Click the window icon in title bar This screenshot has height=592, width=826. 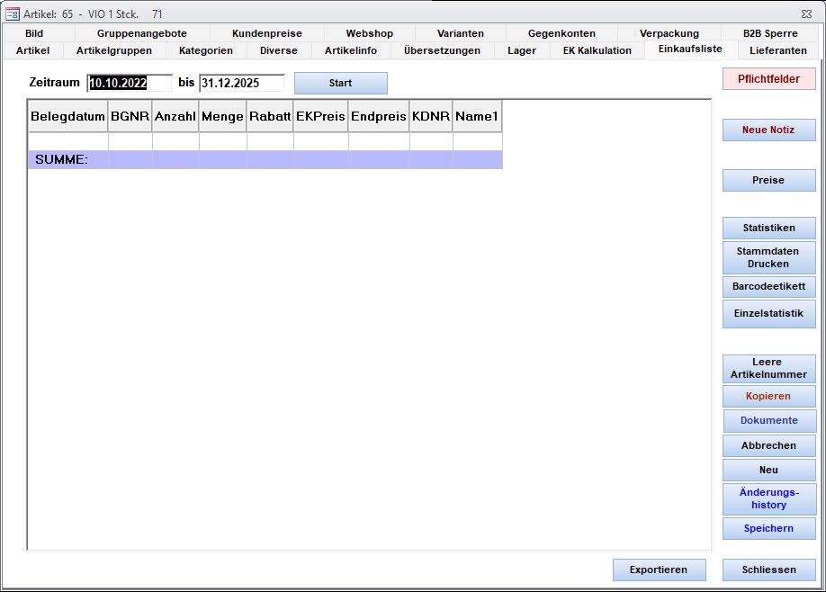(x=13, y=14)
